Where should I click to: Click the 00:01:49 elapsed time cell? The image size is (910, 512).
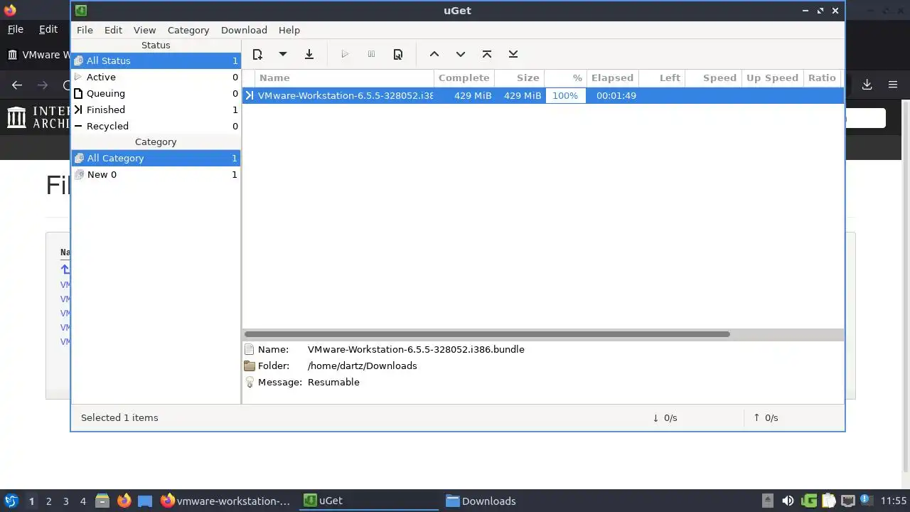click(616, 95)
